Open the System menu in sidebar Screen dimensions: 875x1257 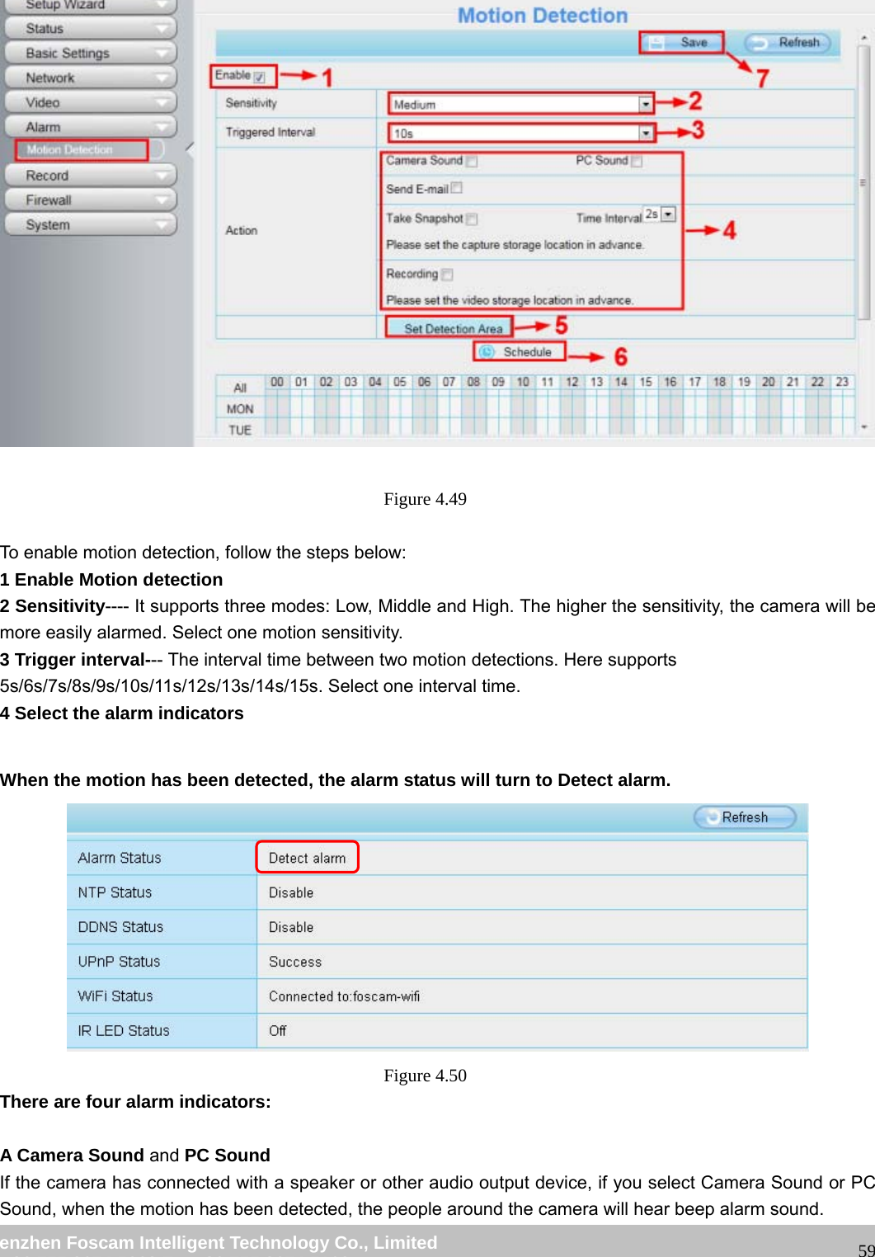(91, 225)
